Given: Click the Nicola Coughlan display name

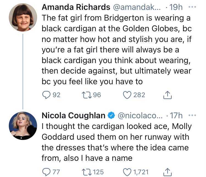Looking at the screenshot, I should [x=73, y=116].
